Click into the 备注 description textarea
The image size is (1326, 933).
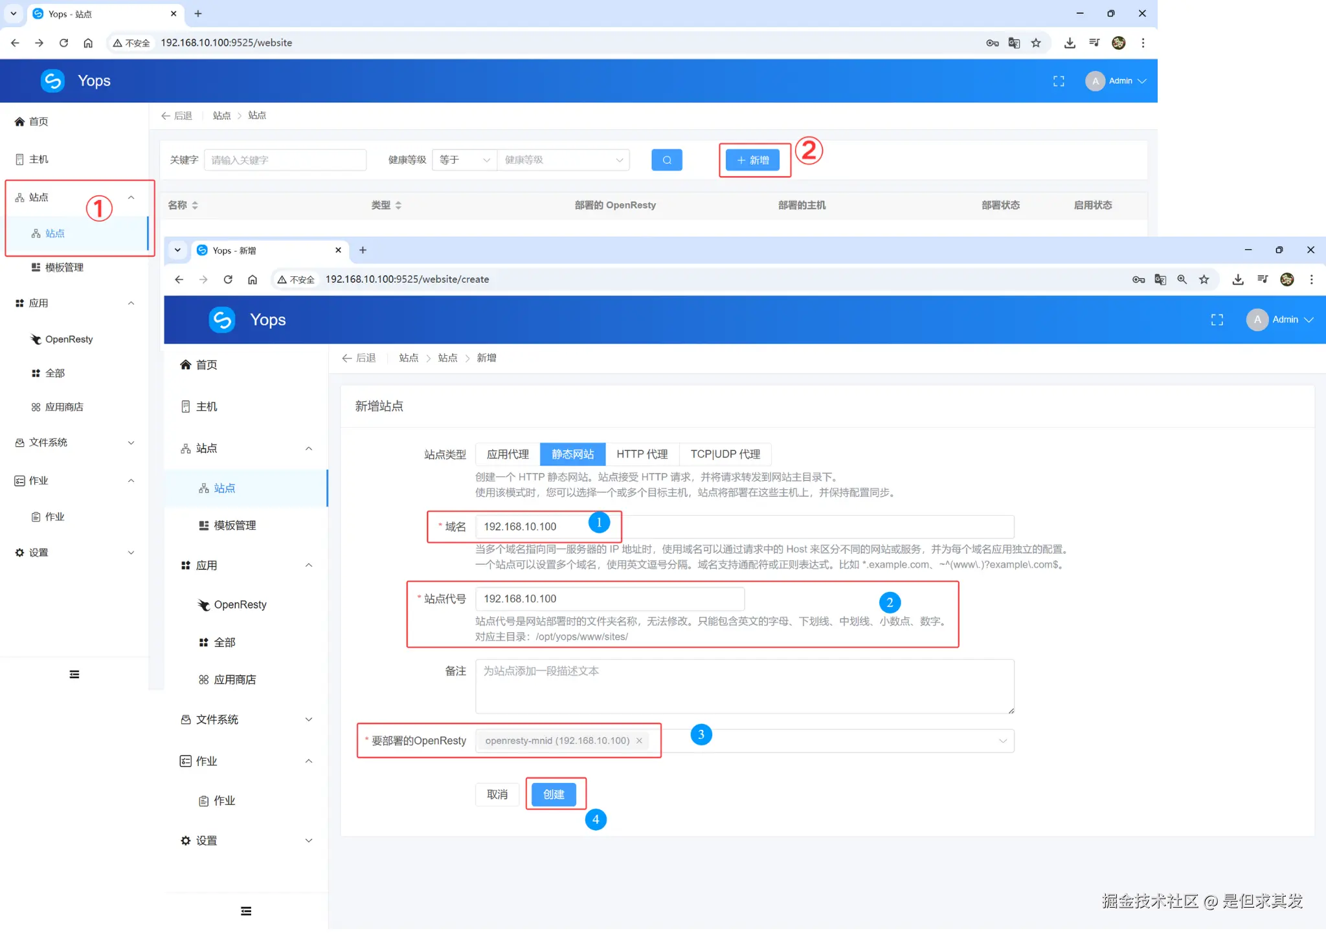(x=744, y=686)
